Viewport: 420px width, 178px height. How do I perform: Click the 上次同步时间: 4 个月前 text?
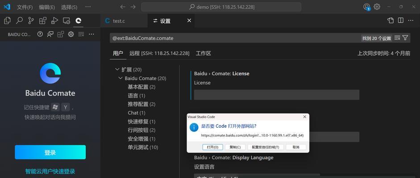coord(383,53)
